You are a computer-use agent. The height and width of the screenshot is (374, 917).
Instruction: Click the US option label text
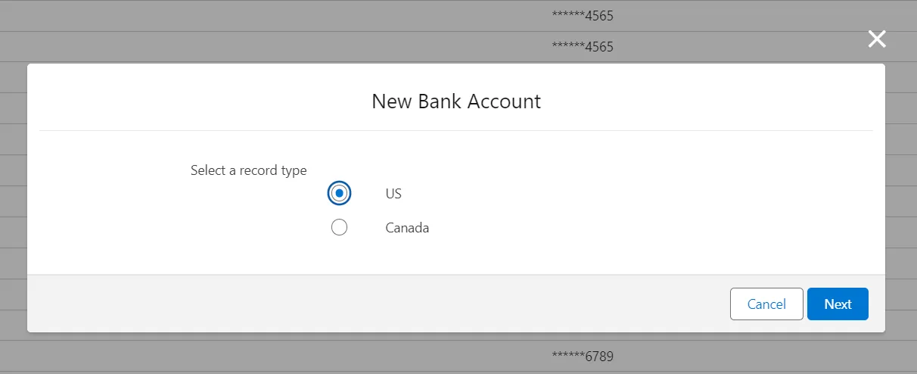(x=393, y=194)
